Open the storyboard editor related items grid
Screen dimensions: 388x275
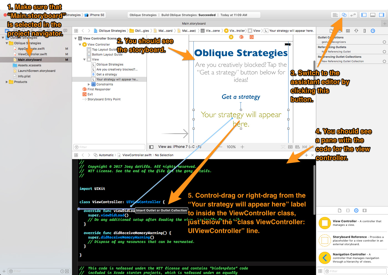(76, 31)
